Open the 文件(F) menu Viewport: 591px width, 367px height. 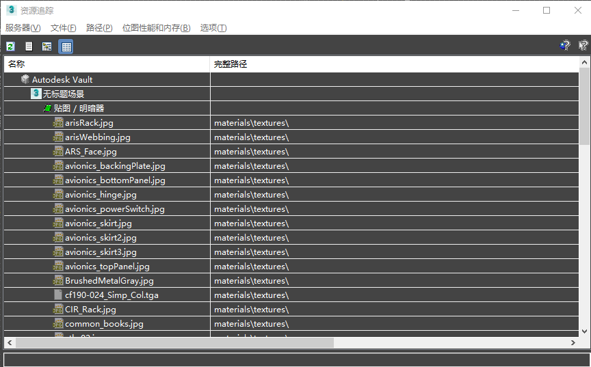coord(64,28)
